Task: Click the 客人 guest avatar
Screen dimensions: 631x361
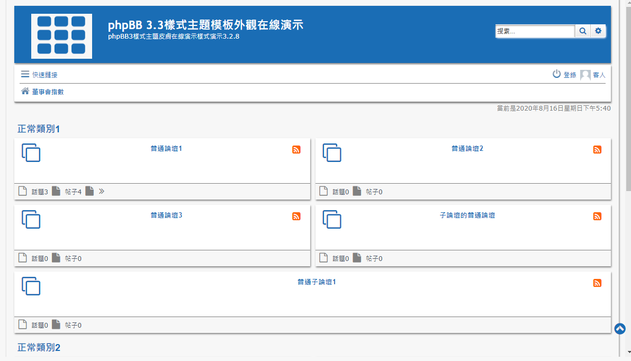Action: [585, 75]
